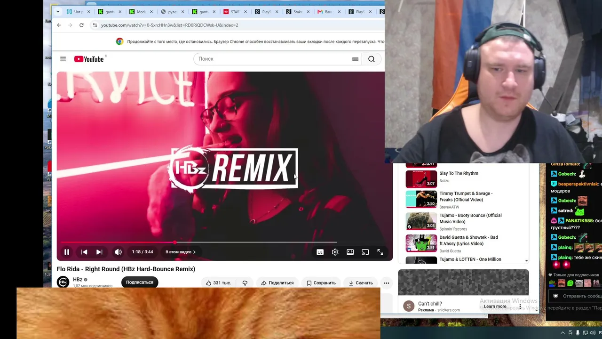Open network settings from the tray
The image size is (602, 339).
585,333
